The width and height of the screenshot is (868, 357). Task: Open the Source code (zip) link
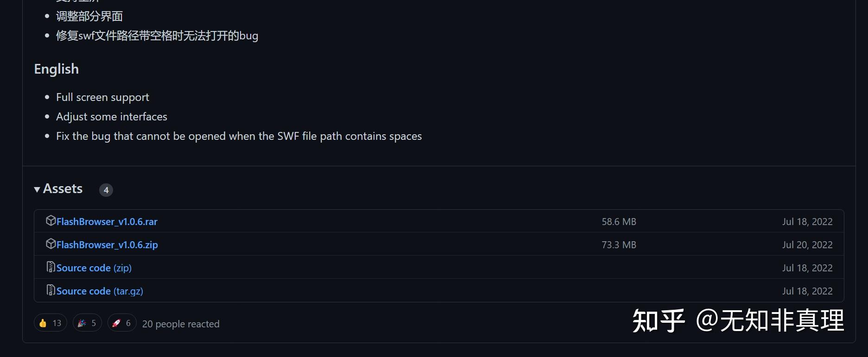[94, 268]
